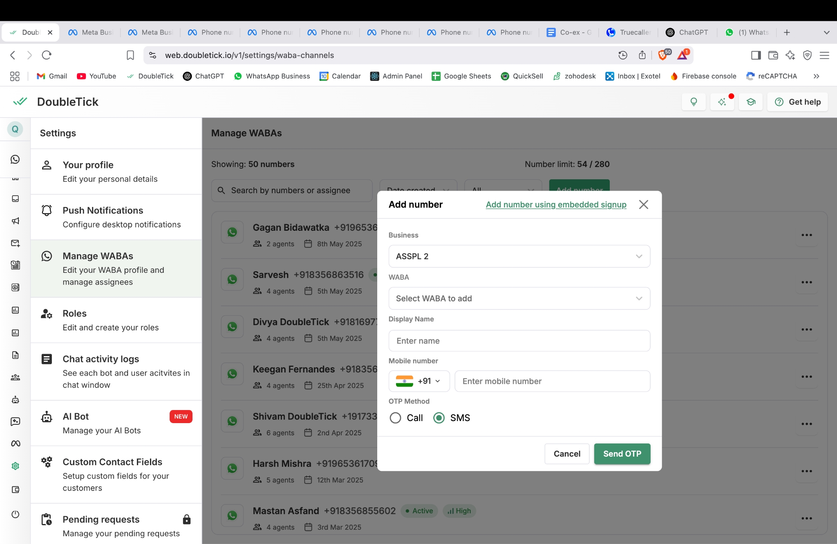
Task: Click the lightbulb icon in header
Action: [694, 102]
